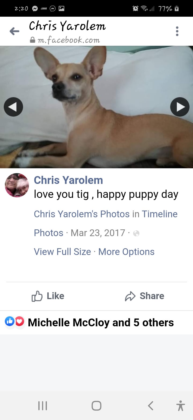Like the photo with thumbs-up button
Screen dimensions: 193x420
point(48,296)
